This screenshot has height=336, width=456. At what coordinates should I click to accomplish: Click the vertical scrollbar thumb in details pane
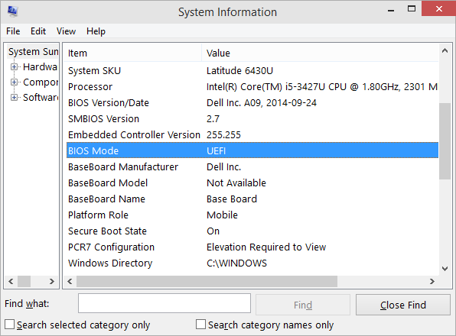(445, 141)
